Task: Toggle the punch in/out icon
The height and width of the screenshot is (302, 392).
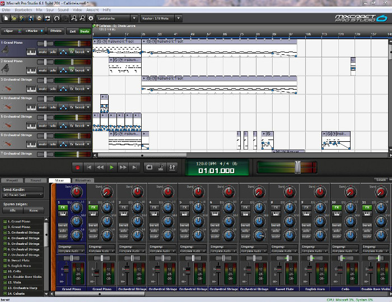Action: pos(172,168)
